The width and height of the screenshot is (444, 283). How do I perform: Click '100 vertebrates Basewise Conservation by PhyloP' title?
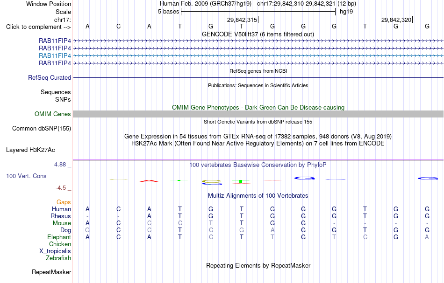[x=258, y=165]
